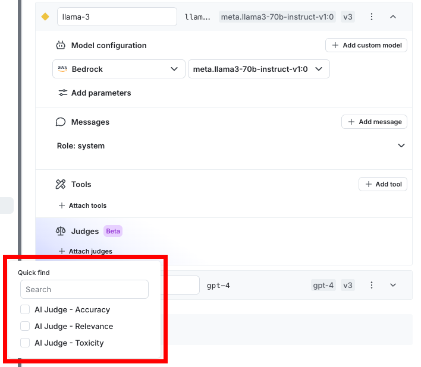
Task: Edit the llama-3 name field
Action: point(117,17)
